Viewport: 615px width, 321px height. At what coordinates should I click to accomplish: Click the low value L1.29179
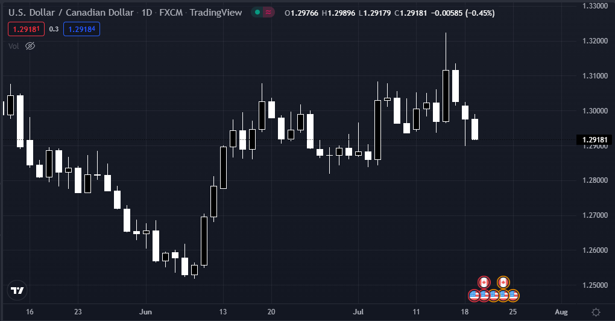point(374,13)
